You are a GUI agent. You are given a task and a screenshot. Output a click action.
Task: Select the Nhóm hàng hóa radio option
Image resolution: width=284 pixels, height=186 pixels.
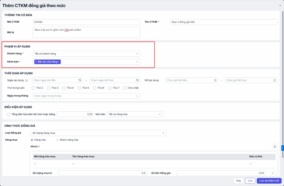(x=57, y=140)
